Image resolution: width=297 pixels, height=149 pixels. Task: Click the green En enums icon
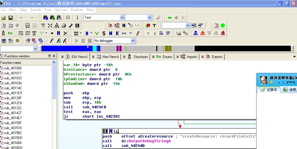tap(10, 33)
